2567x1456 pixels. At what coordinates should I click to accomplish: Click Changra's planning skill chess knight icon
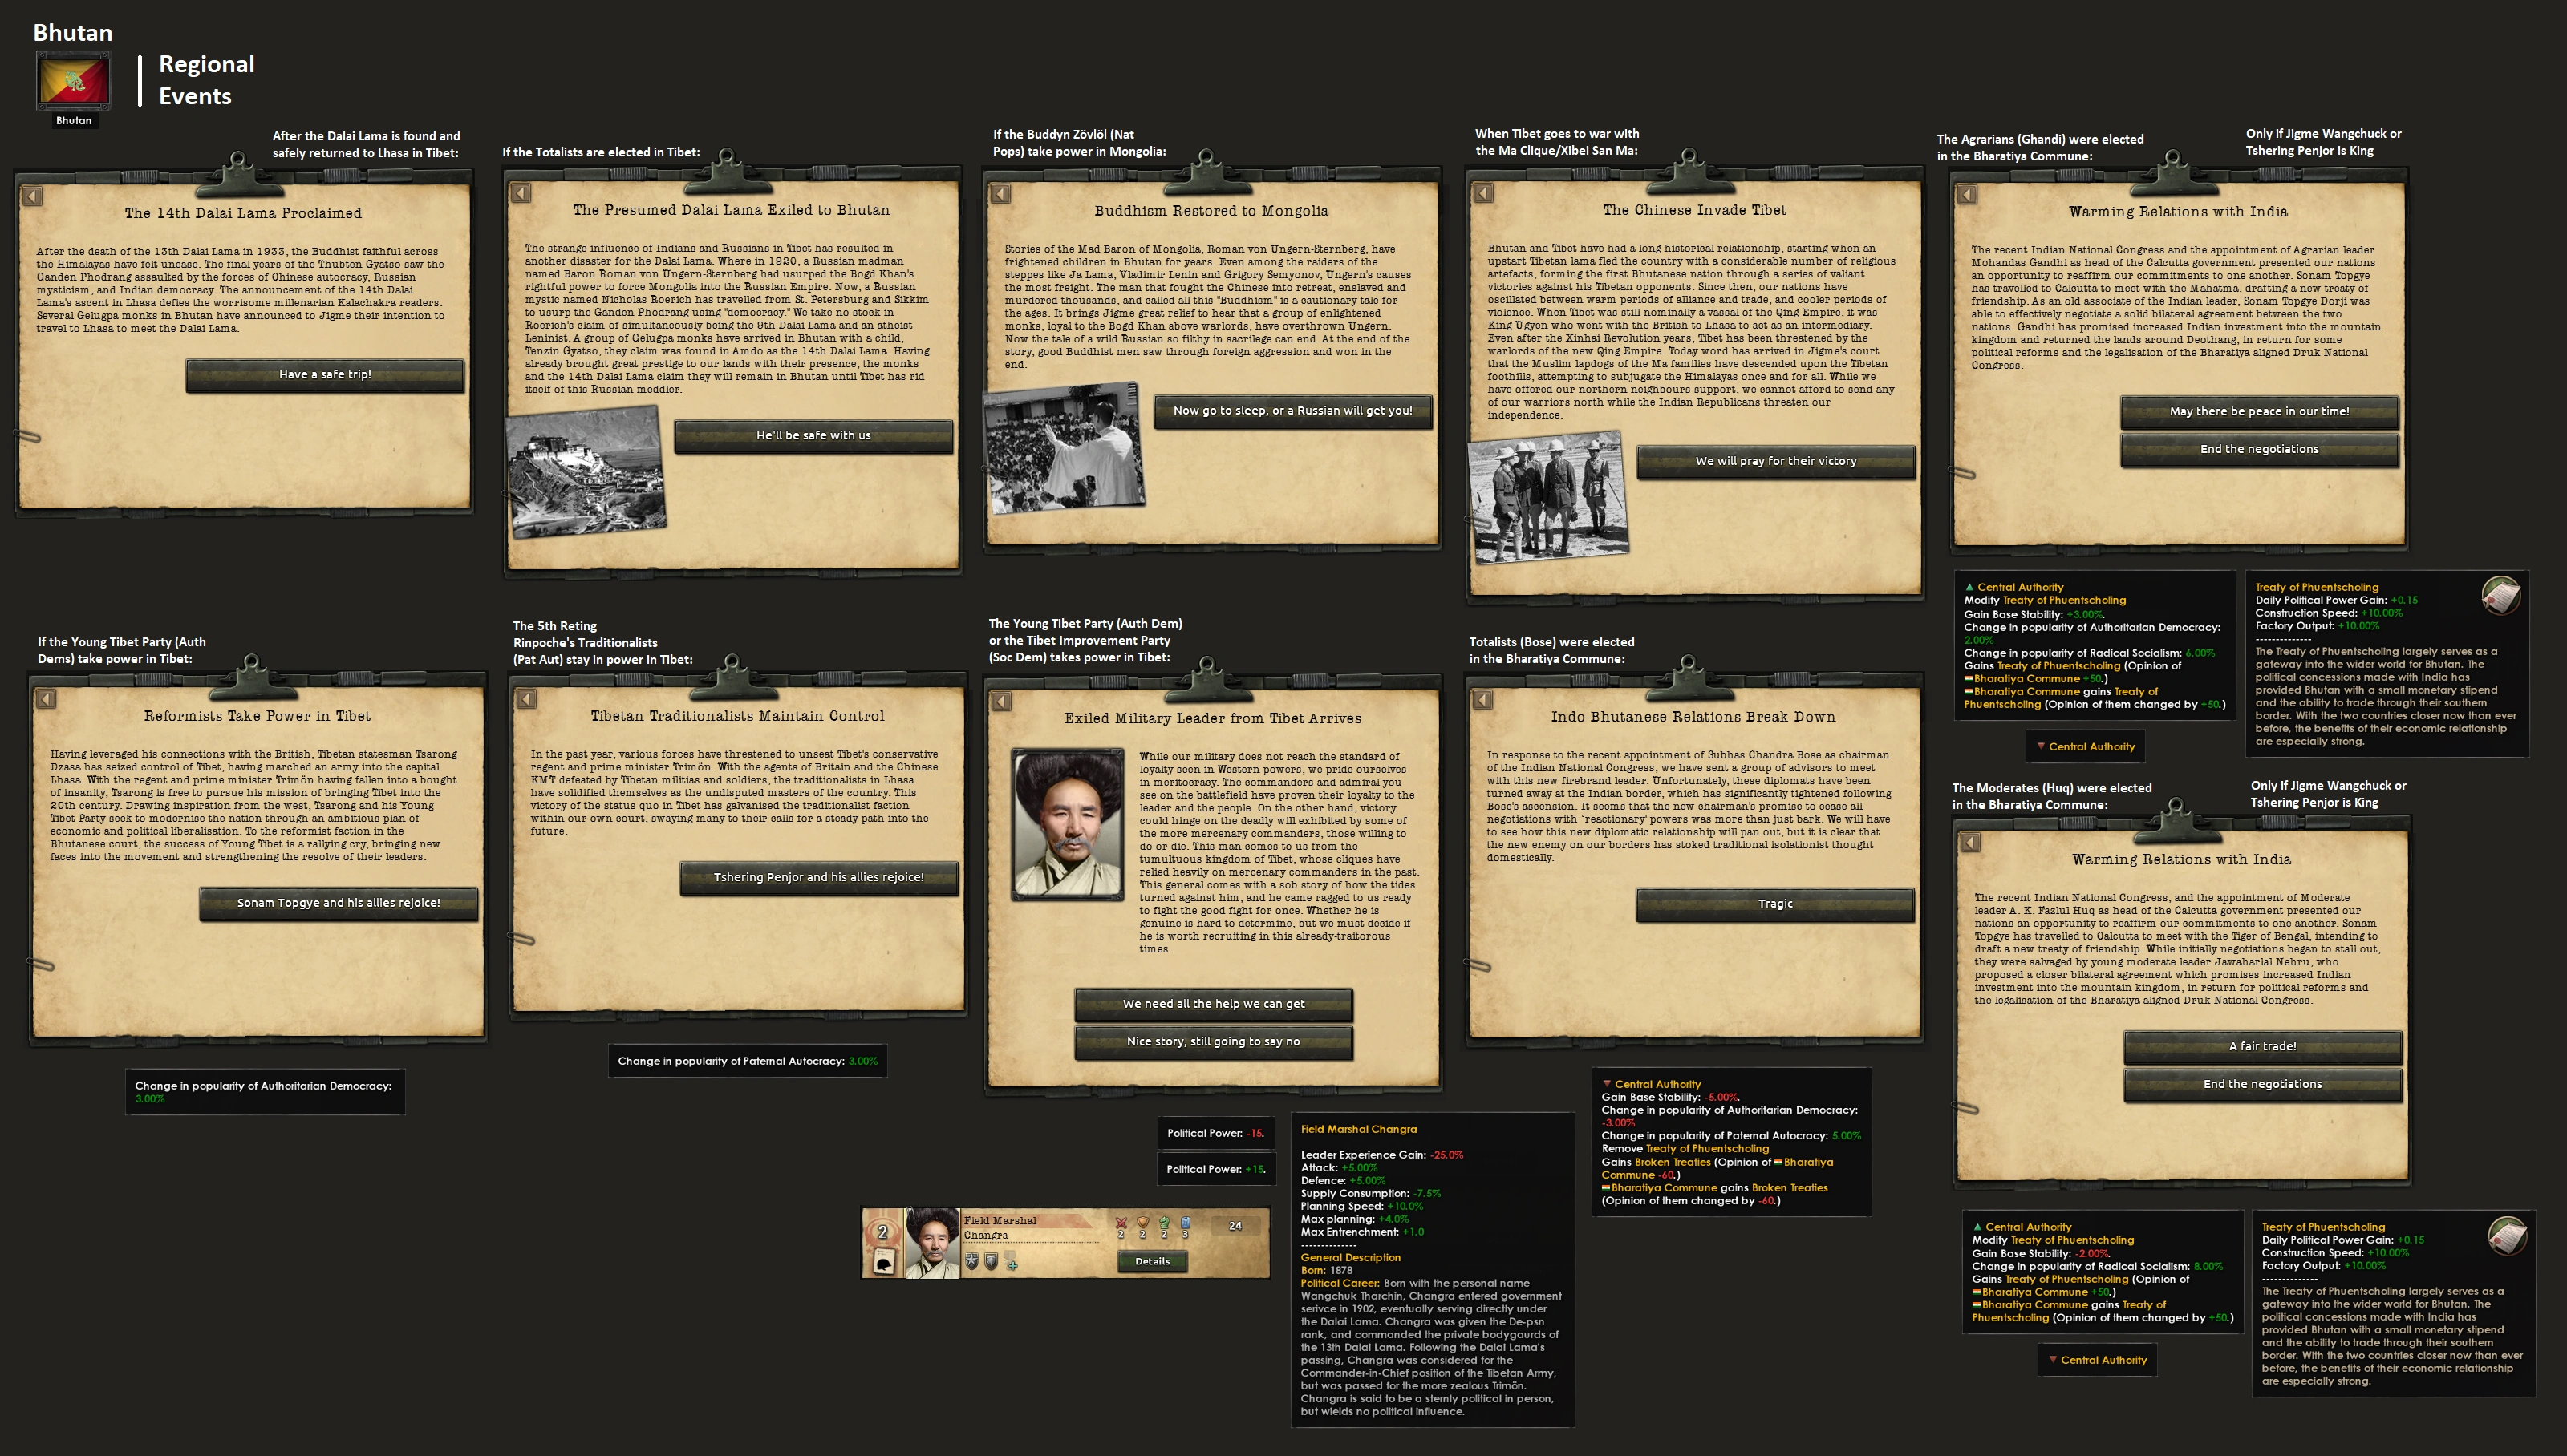click(x=1165, y=1223)
